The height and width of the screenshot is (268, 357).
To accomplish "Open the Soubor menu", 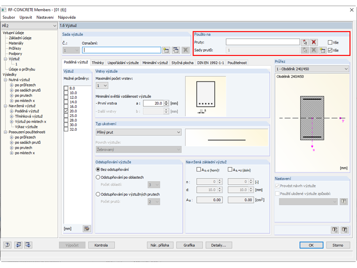I will (x=8, y=17).
